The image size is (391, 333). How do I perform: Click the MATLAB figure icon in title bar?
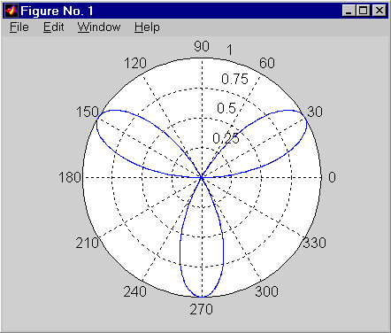[x=11, y=11]
